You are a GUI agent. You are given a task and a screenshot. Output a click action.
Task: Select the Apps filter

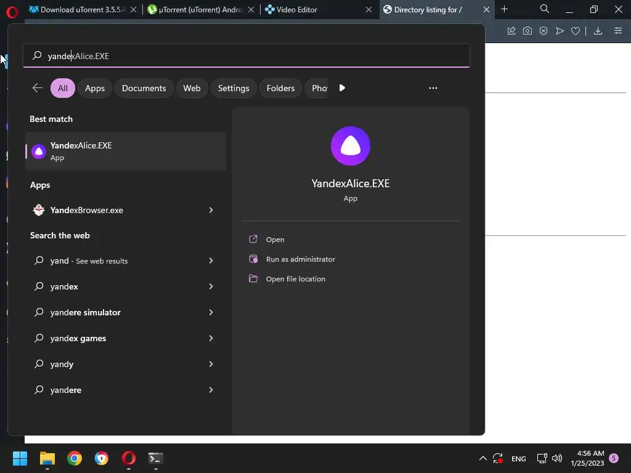tap(95, 88)
